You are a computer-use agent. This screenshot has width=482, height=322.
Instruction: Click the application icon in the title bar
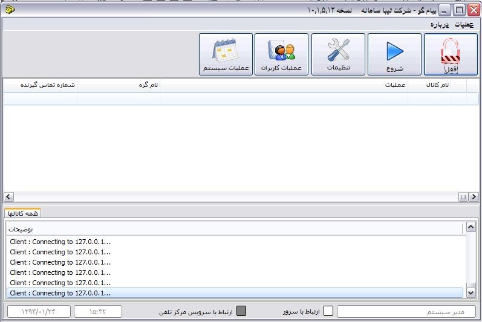[9, 10]
